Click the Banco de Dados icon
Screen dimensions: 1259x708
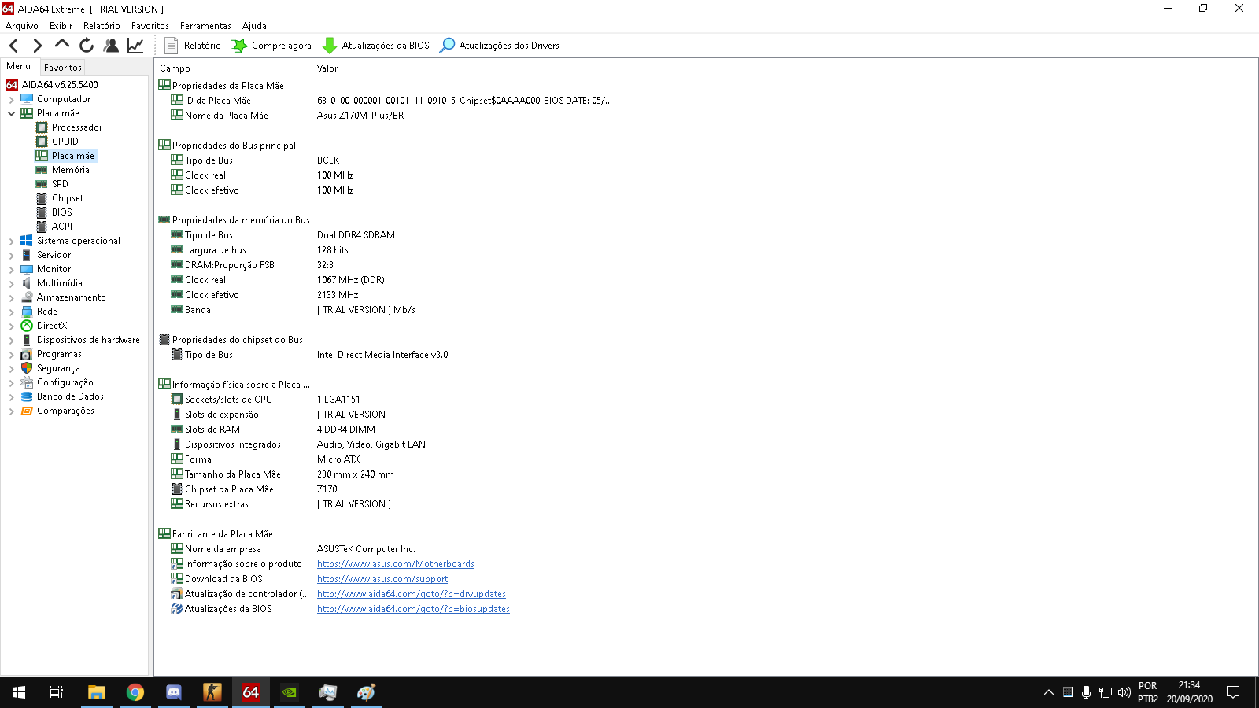point(27,396)
